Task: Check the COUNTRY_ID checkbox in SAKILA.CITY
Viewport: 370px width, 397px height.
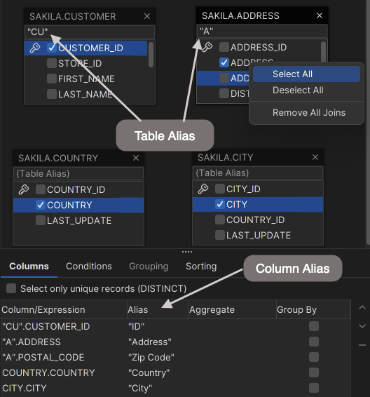Action: pos(220,220)
